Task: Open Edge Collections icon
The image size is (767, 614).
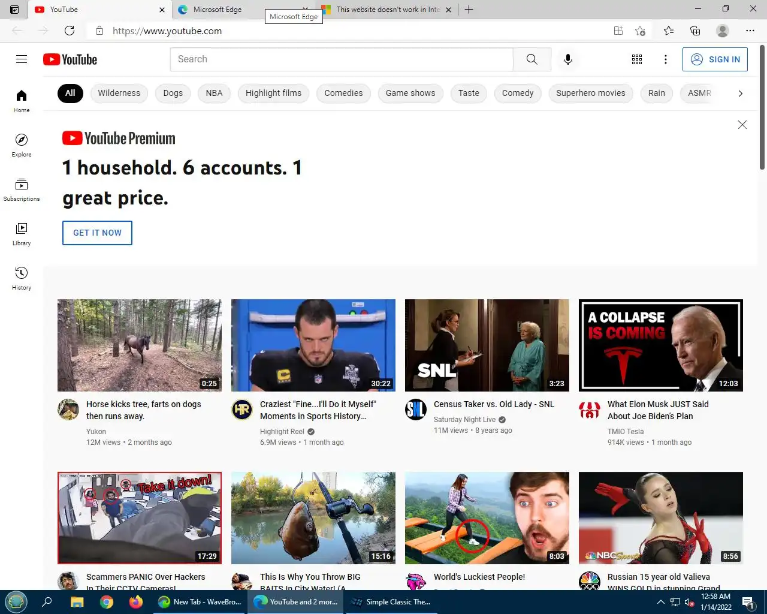Action: (x=695, y=31)
